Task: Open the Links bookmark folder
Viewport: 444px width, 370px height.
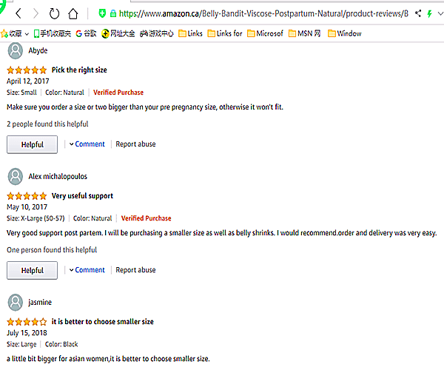Action: [190, 33]
